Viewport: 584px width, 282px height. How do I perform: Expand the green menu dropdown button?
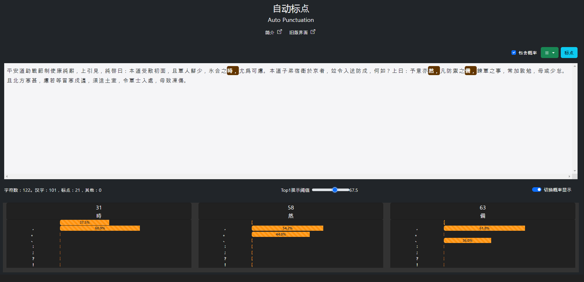[x=549, y=53]
